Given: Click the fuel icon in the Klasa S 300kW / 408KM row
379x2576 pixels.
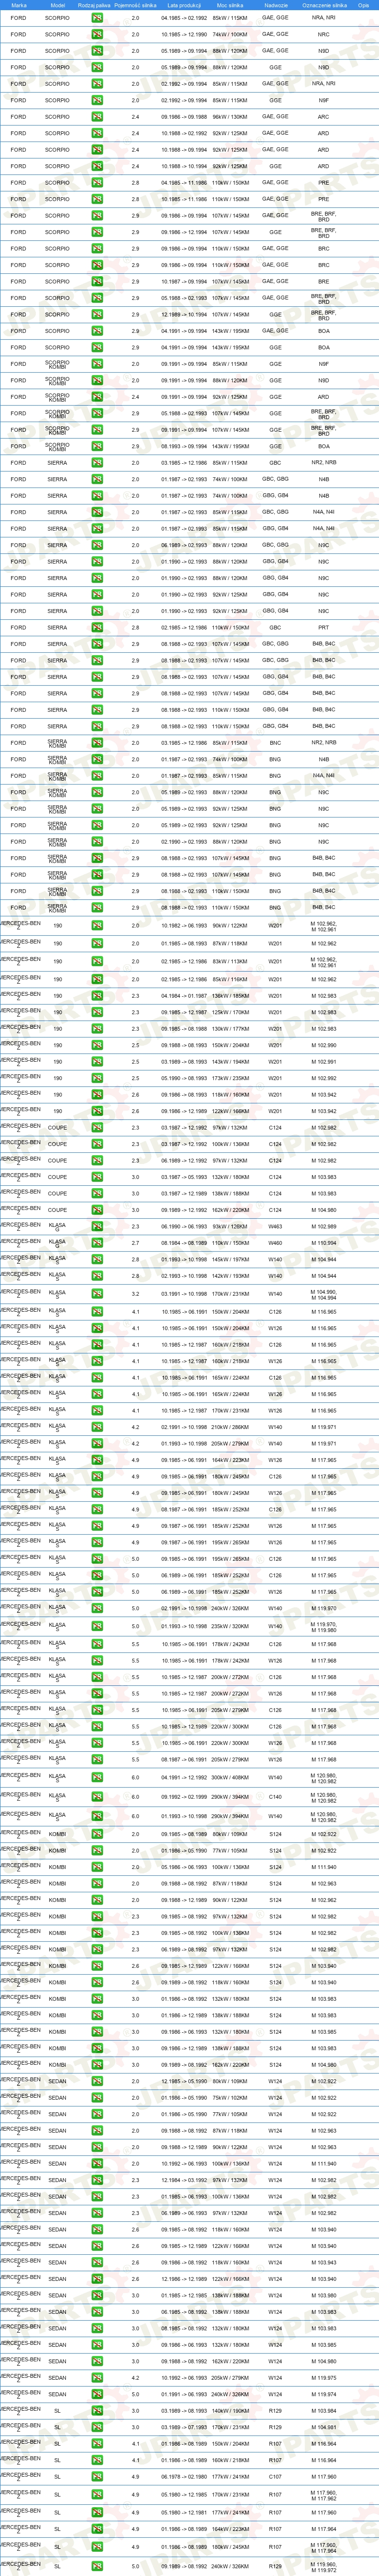Looking at the screenshot, I should [97, 1778].
